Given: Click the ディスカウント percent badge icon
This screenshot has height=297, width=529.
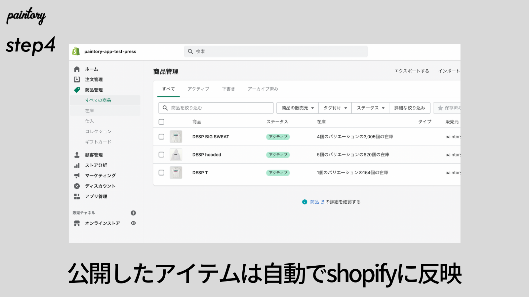Looking at the screenshot, I should point(77,186).
